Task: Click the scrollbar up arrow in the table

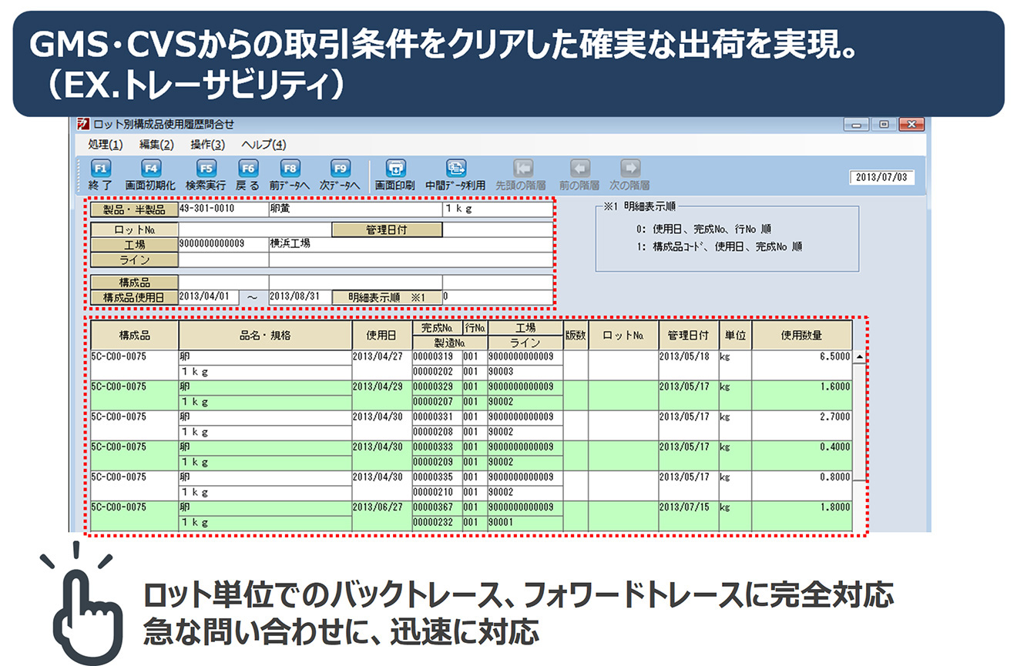Action: 860,357
